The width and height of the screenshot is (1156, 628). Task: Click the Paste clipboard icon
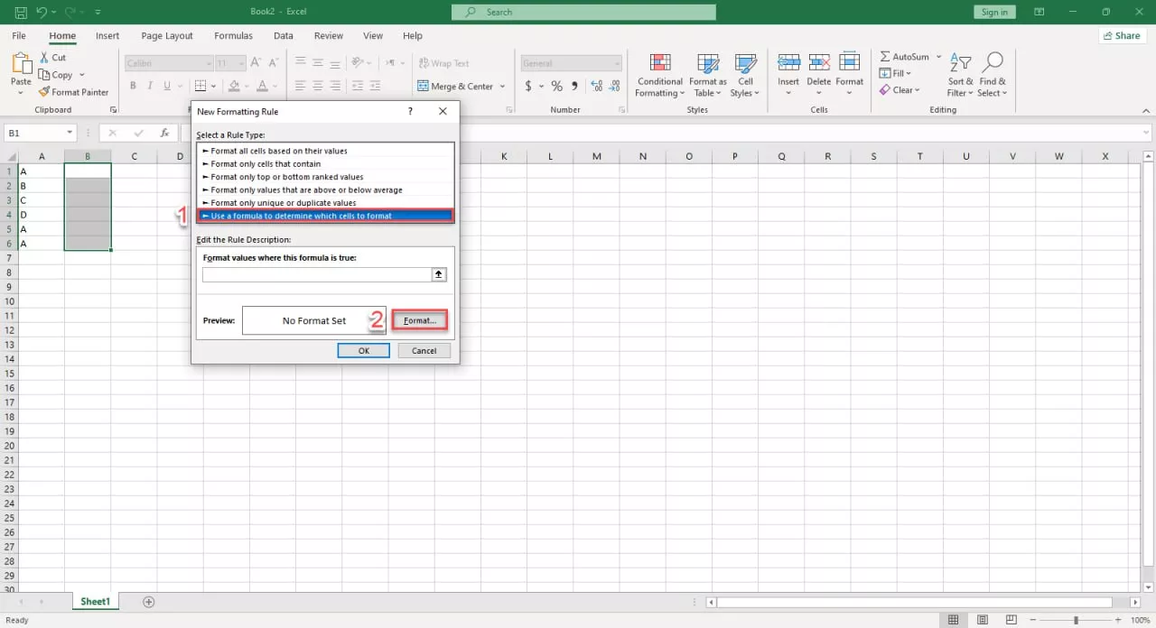21,64
